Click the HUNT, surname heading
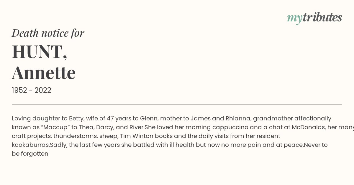The height and width of the screenshot is (185, 354). [40, 52]
